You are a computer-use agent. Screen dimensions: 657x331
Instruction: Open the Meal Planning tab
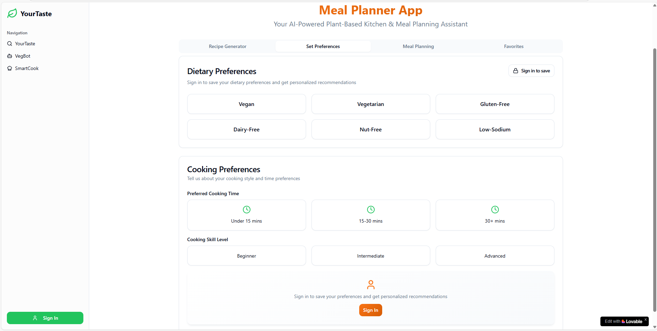point(418,46)
